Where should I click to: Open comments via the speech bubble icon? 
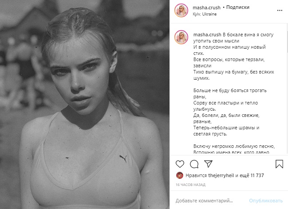(194, 164)
